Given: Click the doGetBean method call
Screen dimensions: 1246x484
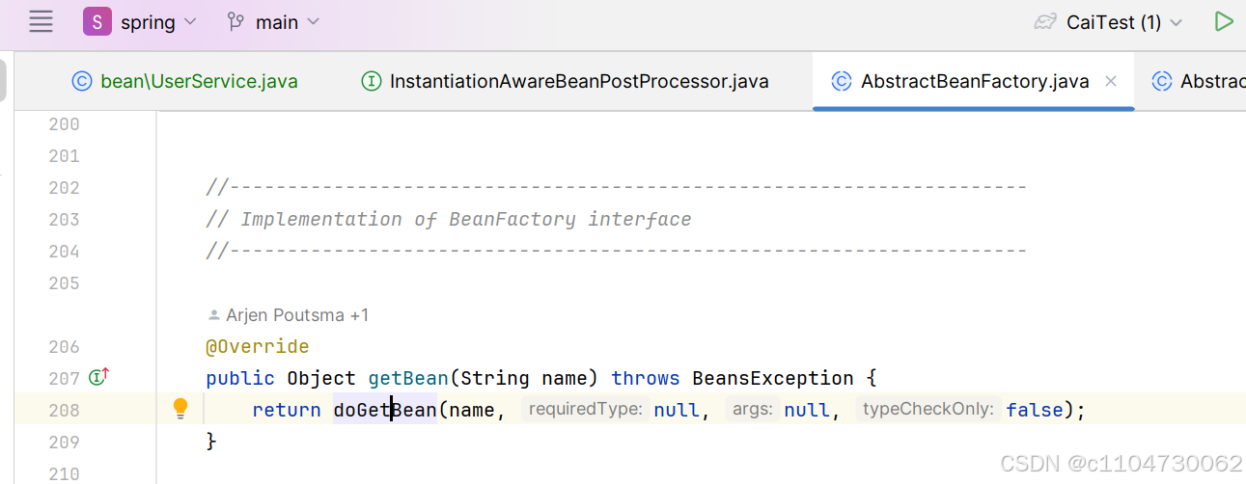Looking at the screenshot, I should tap(385, 410).
